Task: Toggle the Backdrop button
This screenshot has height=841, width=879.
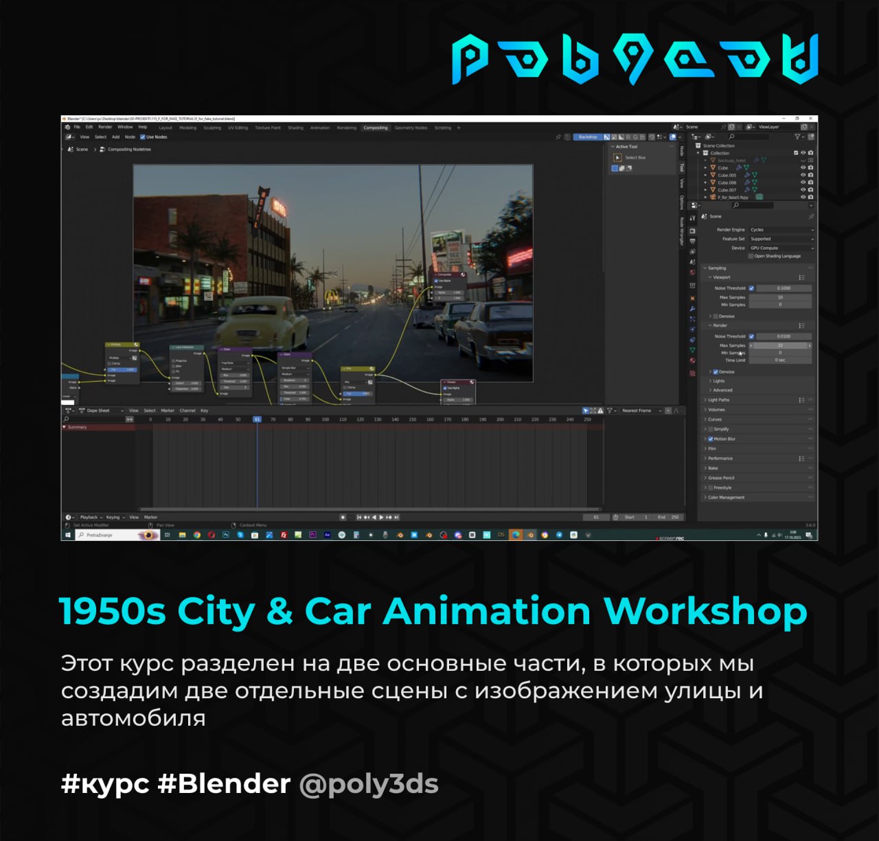Action: pyautogui.click(x=588, y=137)
